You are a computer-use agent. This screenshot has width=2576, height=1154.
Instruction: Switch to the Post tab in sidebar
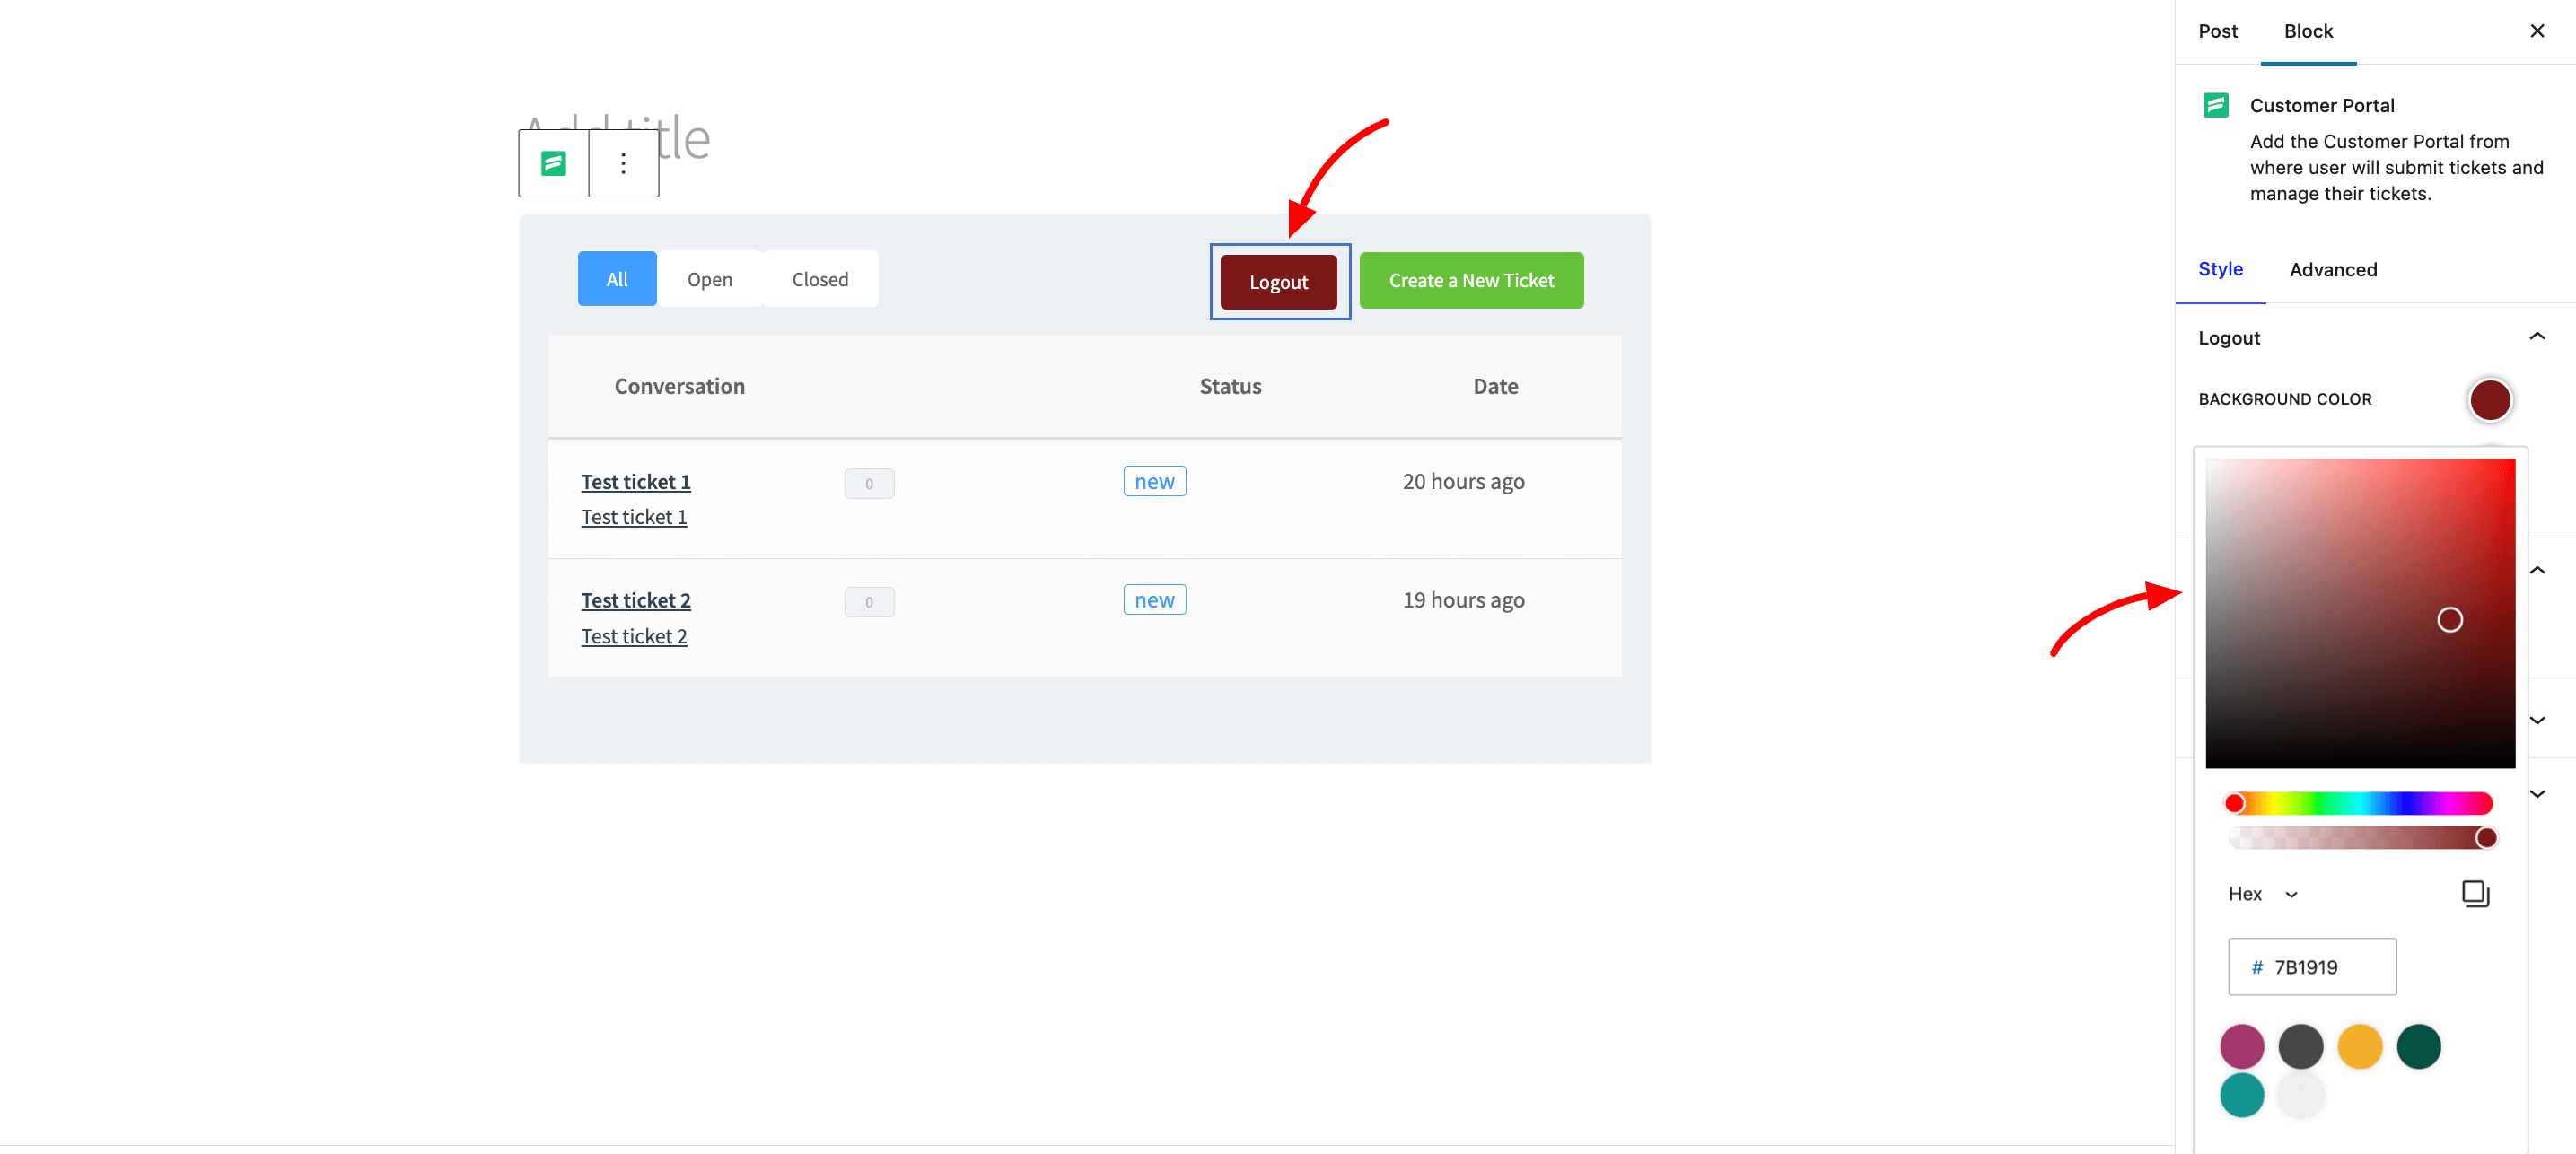click(2220, 31)
